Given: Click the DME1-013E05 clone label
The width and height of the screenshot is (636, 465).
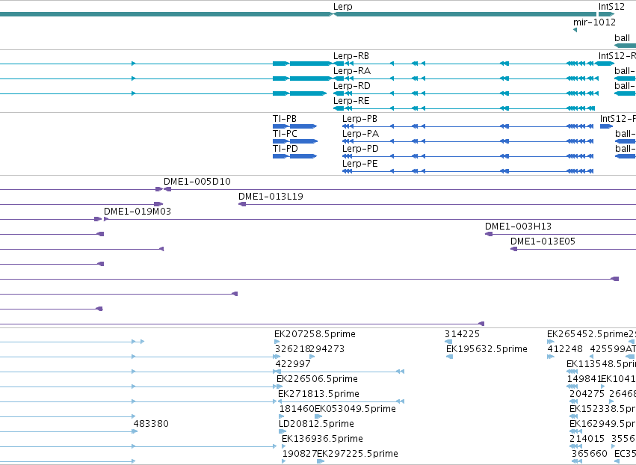Looking at the screenshot, I should point(543,241).
